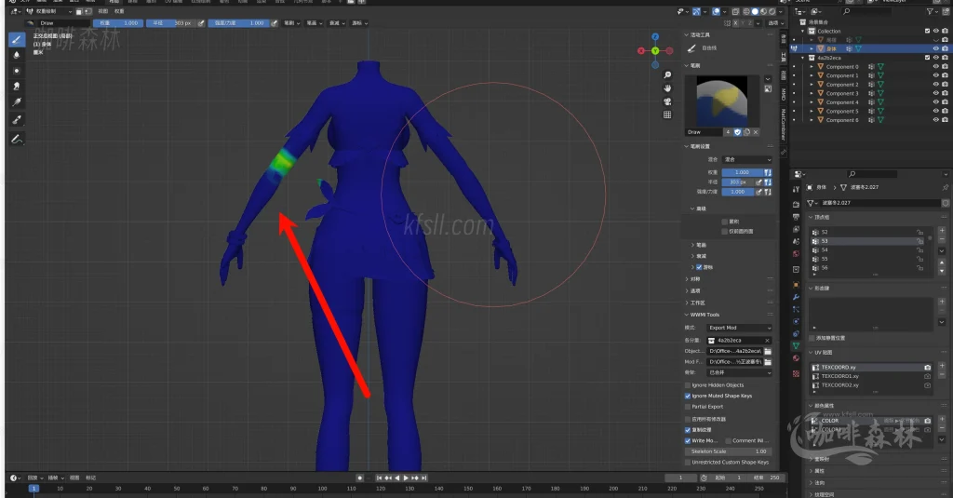The height and width of the screenshot is (498, 953).
Task: Open the Texture checker properties tab icon
Action: pyautogui.click(x=797, y=373)
